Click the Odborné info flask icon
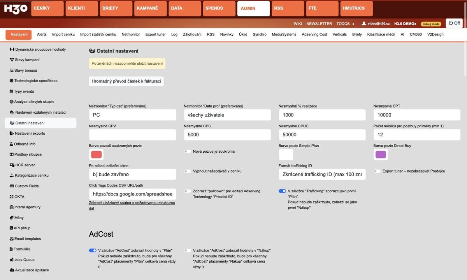 [x=11, y=144]
